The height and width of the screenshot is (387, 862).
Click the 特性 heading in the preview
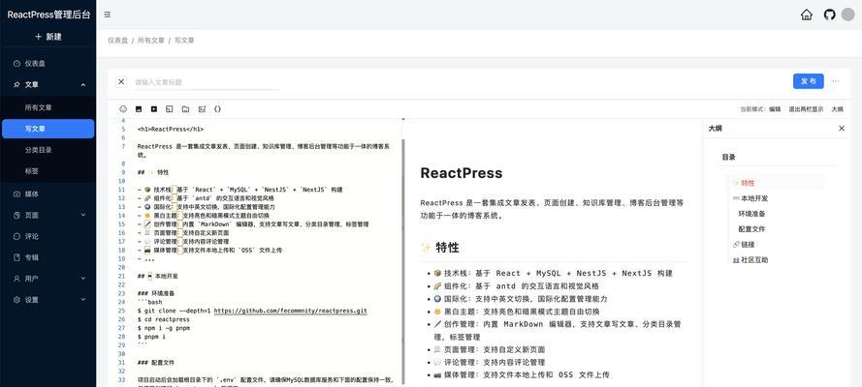point(440,248)
